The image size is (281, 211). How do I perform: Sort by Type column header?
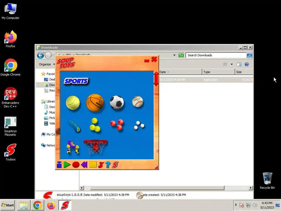click(218, 72)
